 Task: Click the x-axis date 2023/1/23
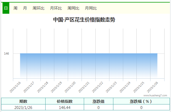[x=111, y=87]
